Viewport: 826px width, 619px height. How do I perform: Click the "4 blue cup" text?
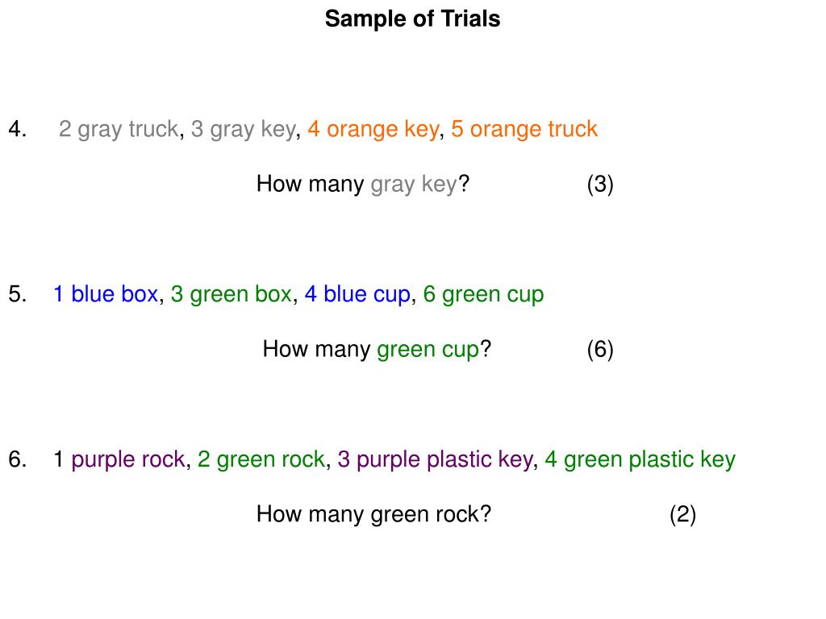pos(357,294)
